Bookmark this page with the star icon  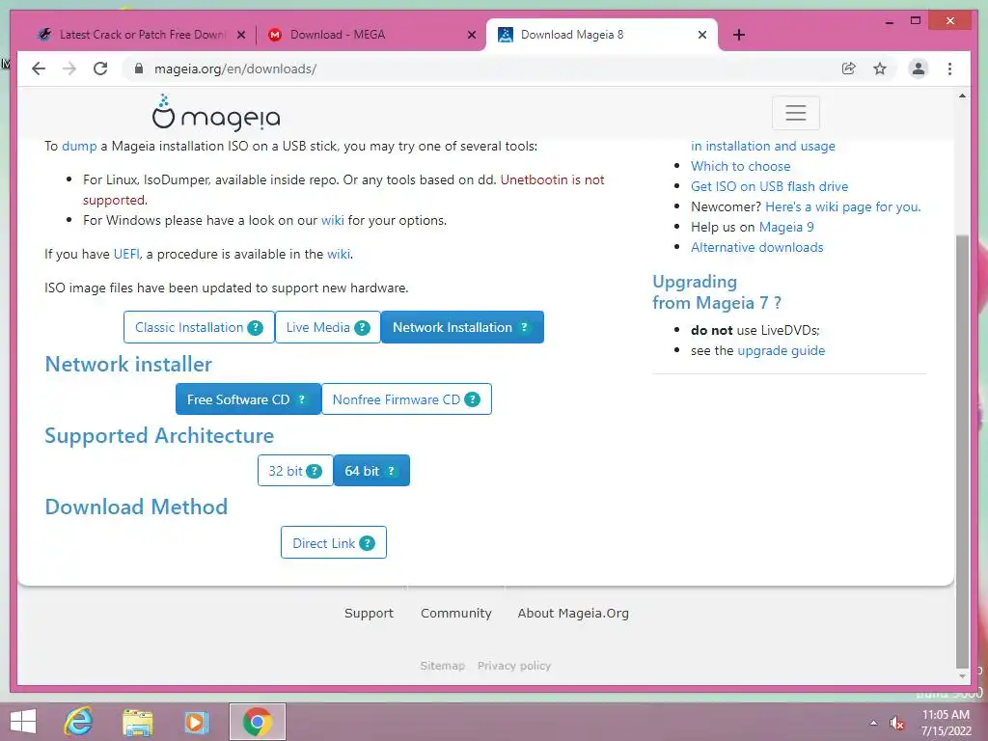[x=880, y=69]
